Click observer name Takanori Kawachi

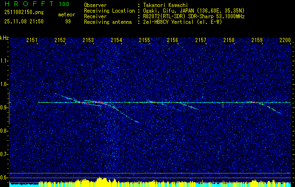(165, 5)
